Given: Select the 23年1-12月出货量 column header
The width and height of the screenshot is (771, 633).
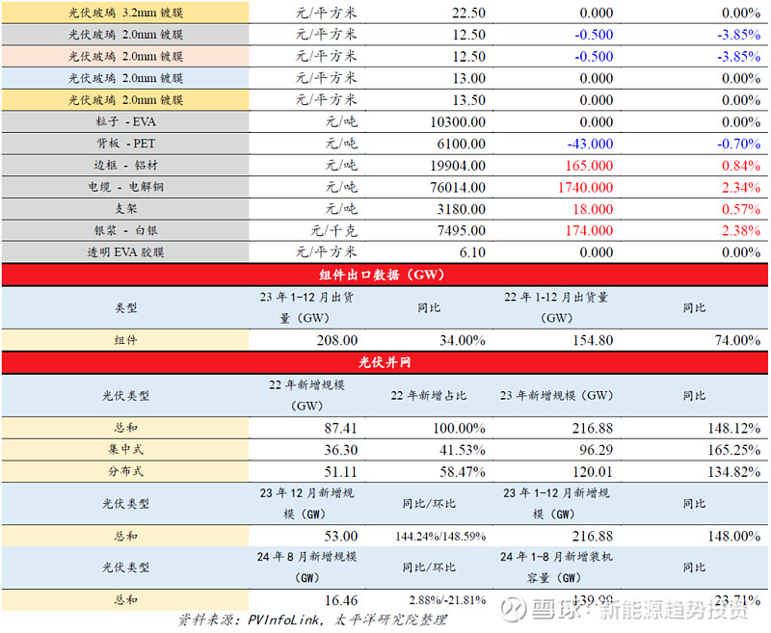Looking at the screenshot, I should pyautogui.click(x=306, y=307).
